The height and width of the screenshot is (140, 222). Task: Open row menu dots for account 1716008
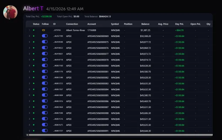[30, 30]
